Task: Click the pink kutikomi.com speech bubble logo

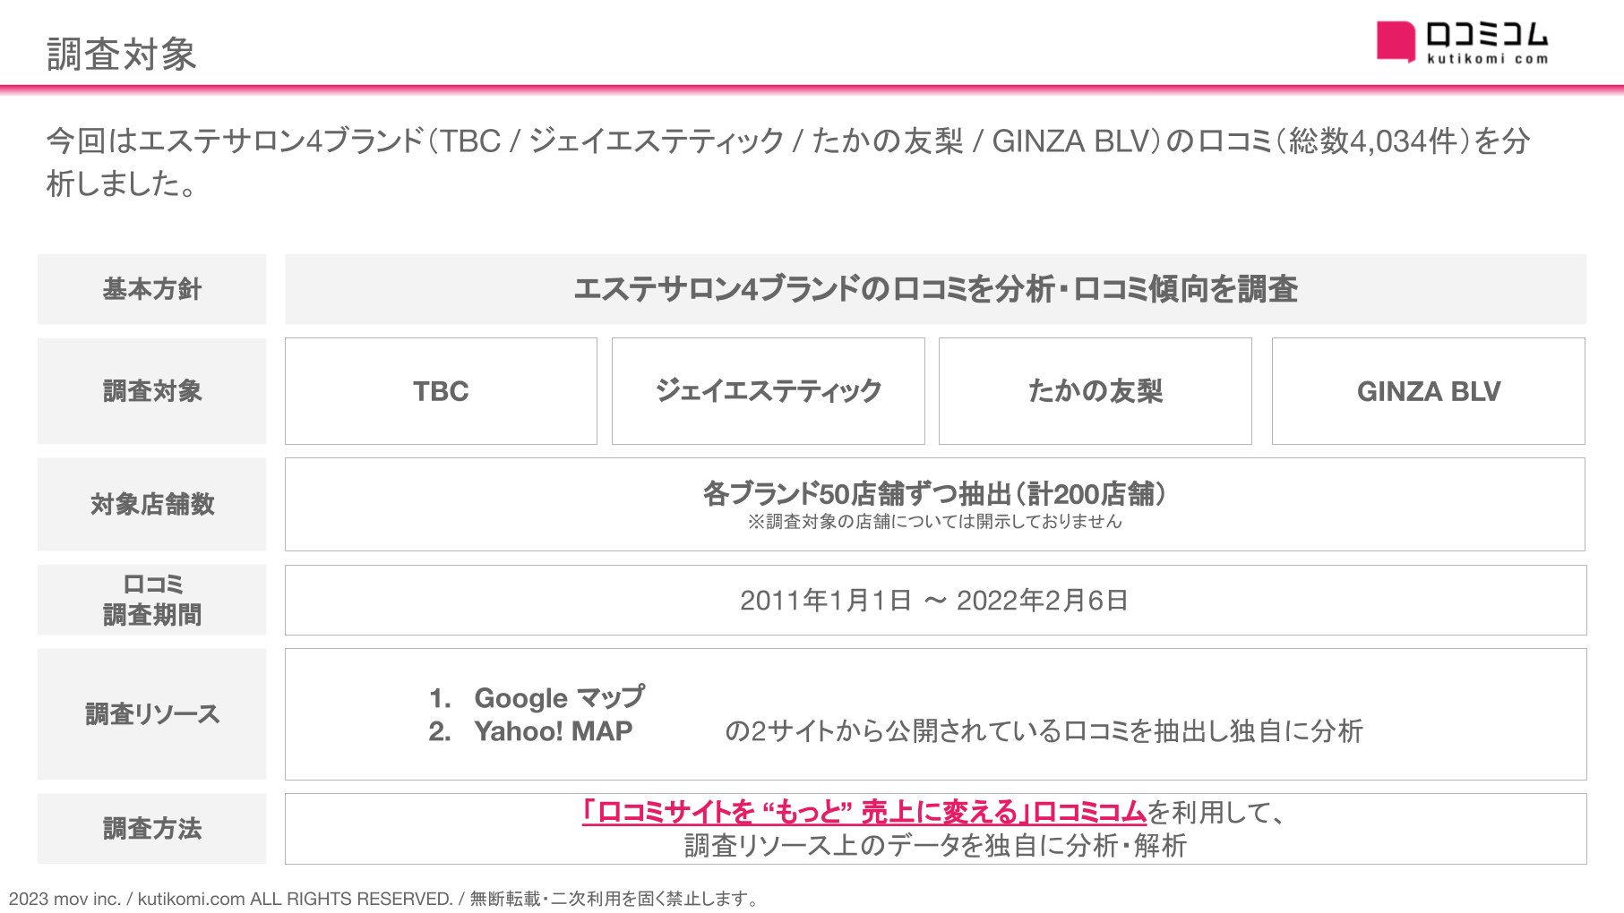Action: pyautogui.click(x=1396, y=42)
